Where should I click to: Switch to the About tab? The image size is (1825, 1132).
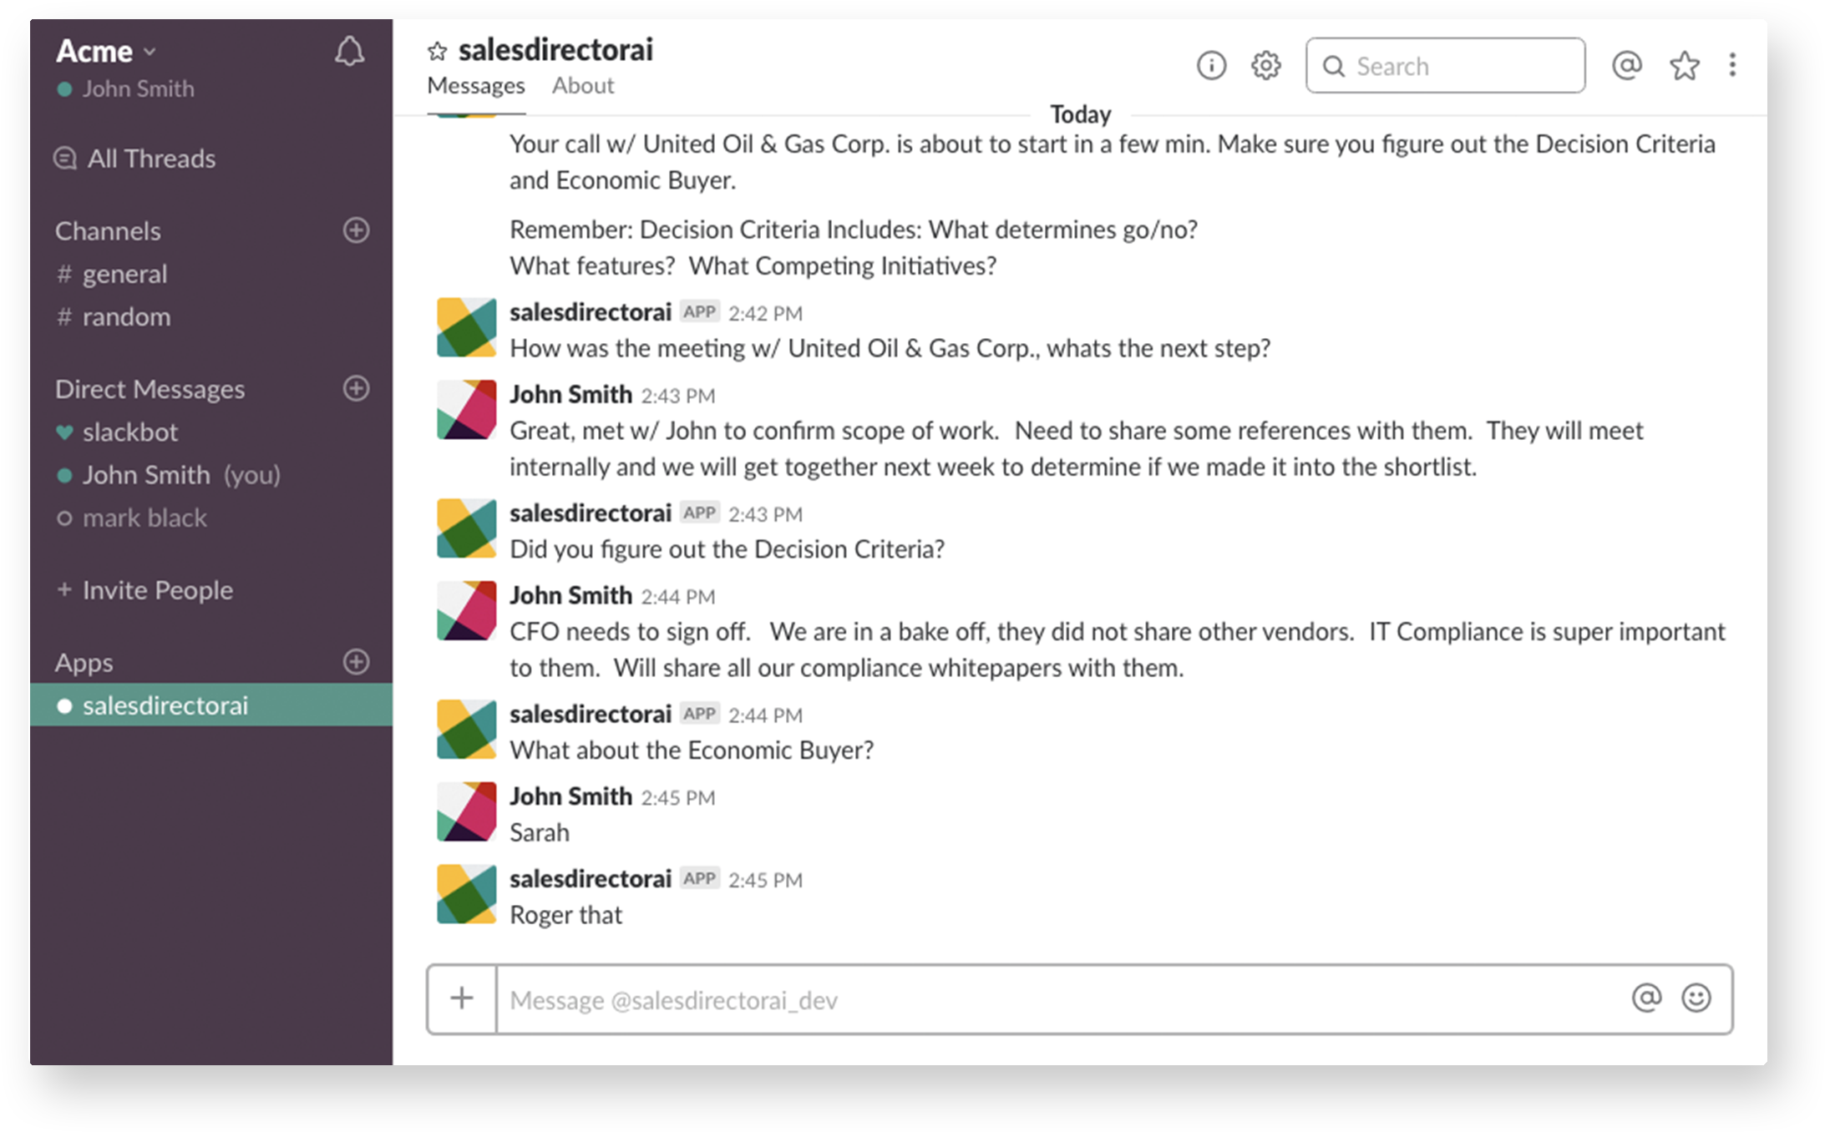(582, 86)
